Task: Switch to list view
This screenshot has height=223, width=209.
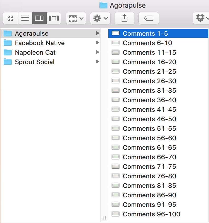Action: pos(25,18)
